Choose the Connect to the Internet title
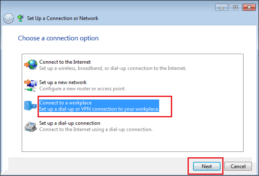This screenshot has height=176, width=259. (65, 62)
